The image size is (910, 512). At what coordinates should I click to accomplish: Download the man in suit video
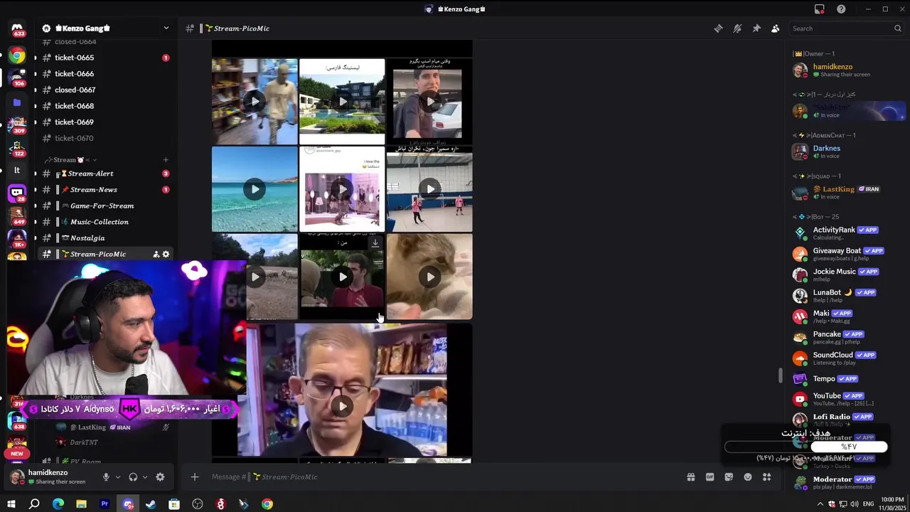(x=375, y=243)
